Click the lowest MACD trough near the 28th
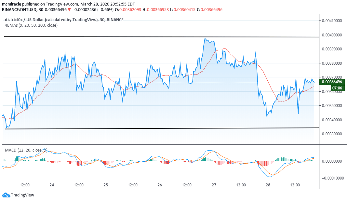 point(270,176)
